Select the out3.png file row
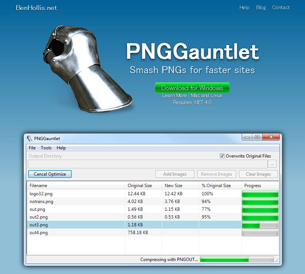305x274 pixels. [x=153, y=225]
